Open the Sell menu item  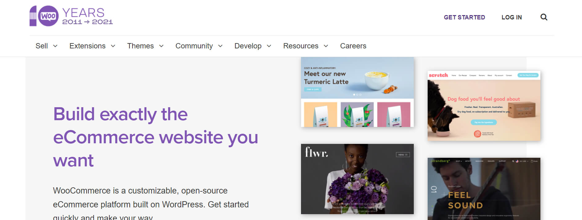42,46
